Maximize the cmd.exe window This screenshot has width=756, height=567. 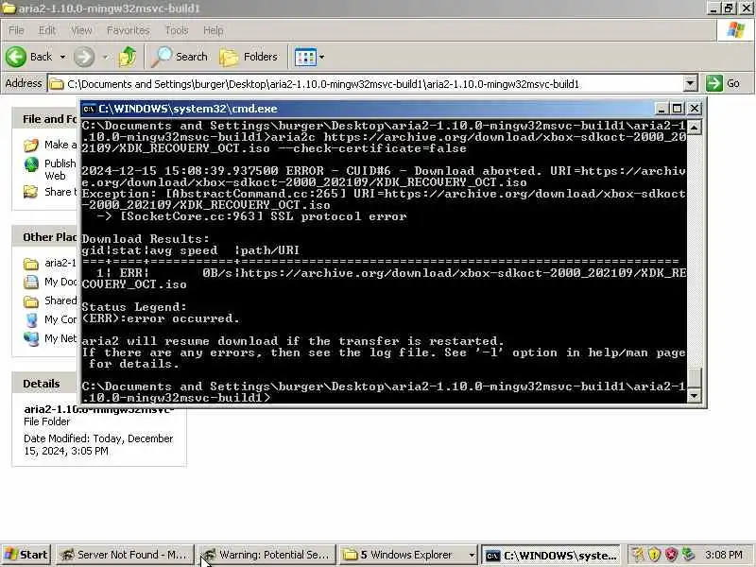tap(677, 109)
